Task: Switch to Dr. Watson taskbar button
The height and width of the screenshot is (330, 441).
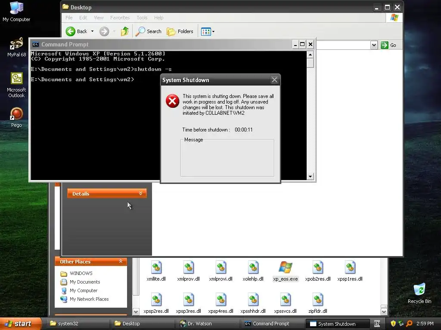Action: point(208,324)
